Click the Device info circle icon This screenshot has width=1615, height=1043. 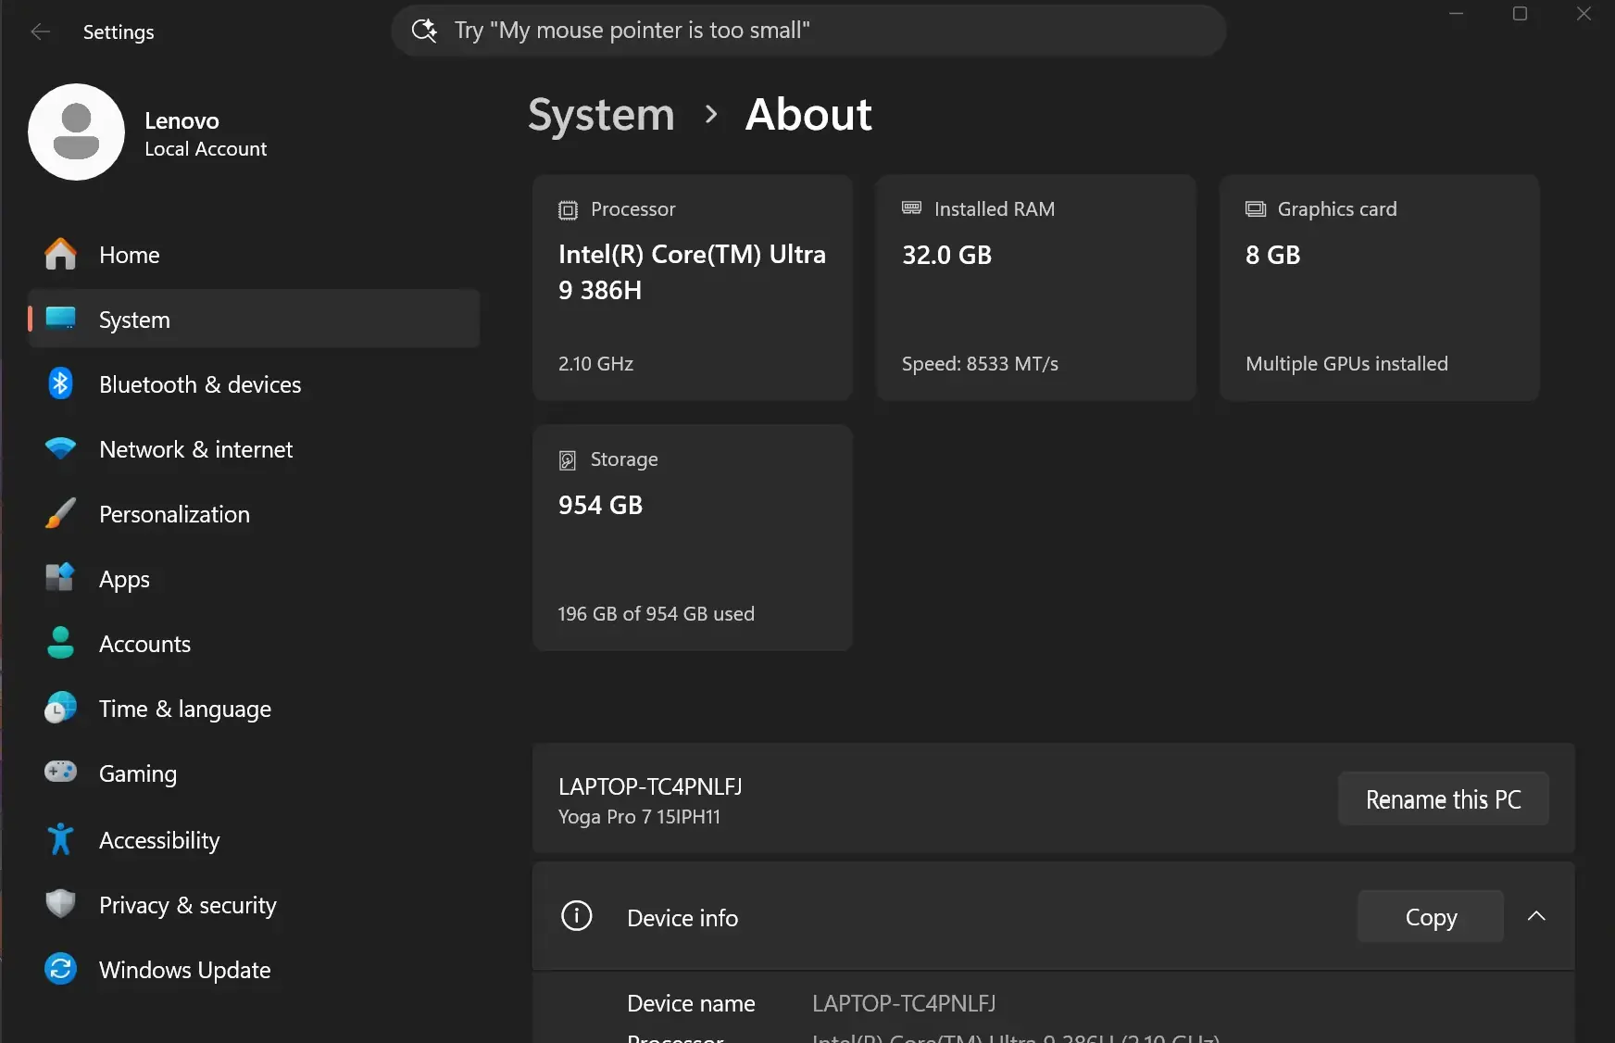577,916
